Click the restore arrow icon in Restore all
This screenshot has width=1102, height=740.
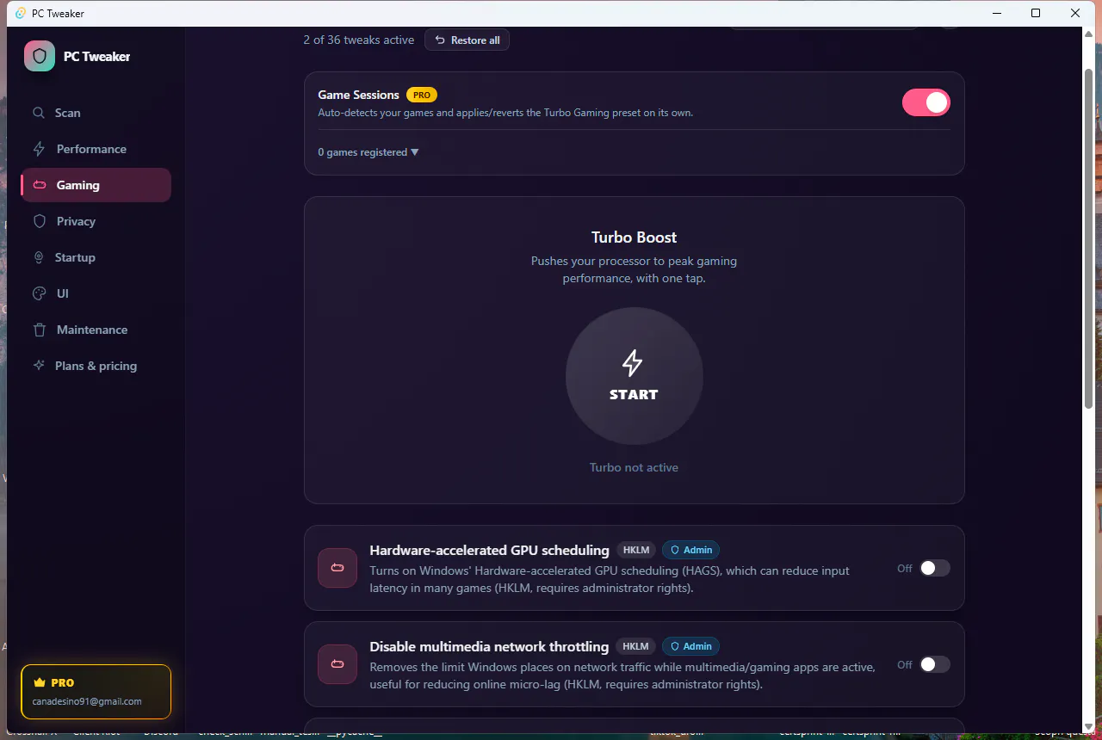click(441, 40)
